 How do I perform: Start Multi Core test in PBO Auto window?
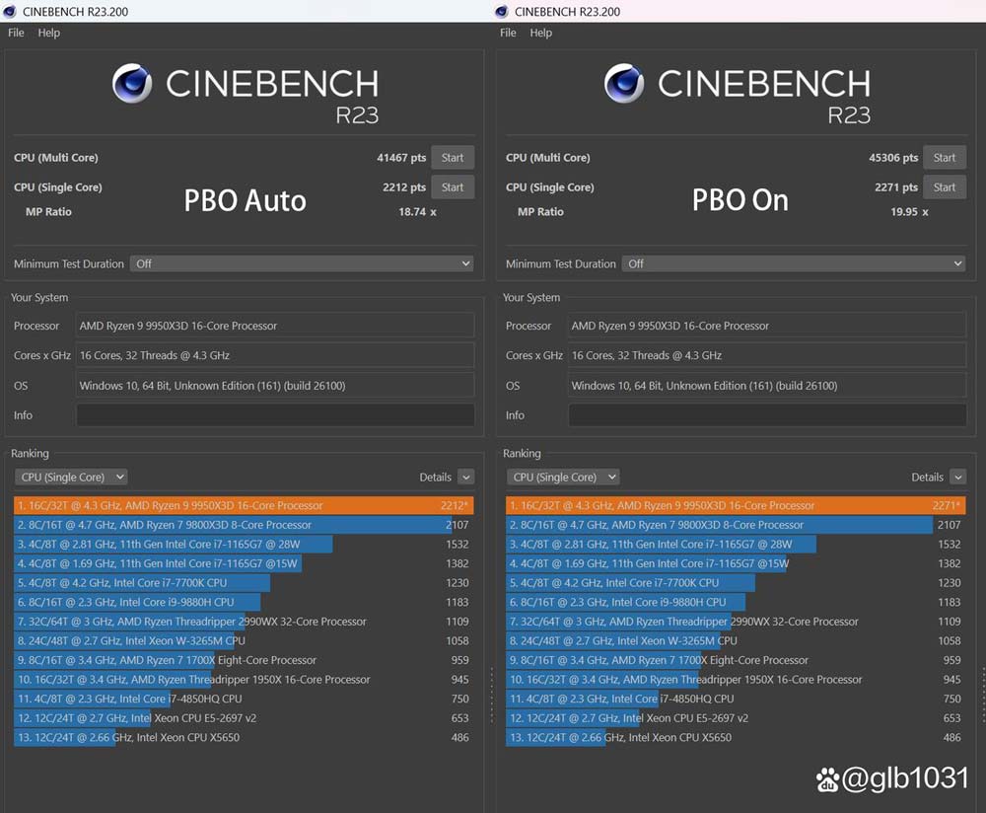pyautogui.click(x=453, y=157)
